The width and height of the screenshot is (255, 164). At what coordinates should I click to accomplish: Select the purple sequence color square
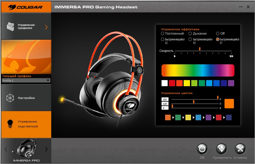(209, 117)
